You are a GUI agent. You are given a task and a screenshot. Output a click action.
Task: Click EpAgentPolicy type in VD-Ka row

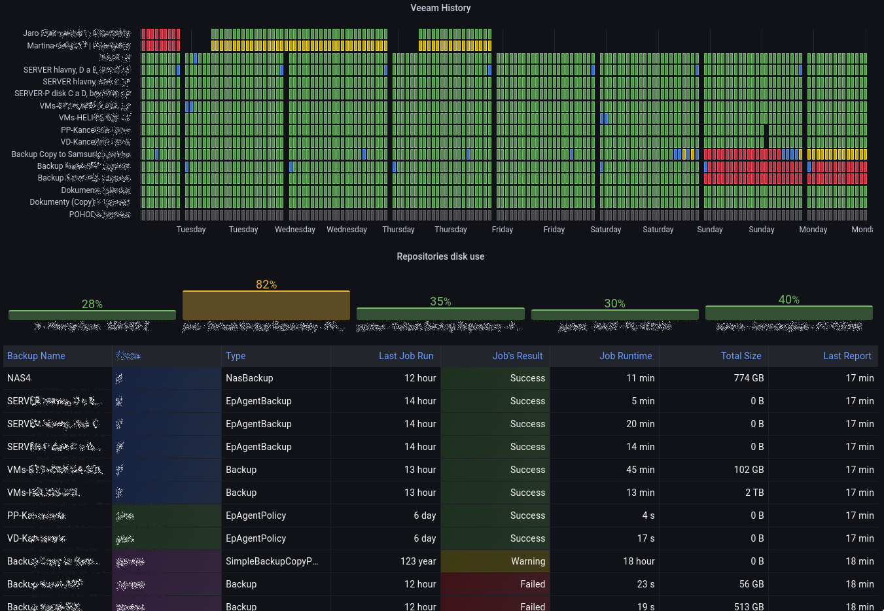276,538
